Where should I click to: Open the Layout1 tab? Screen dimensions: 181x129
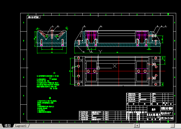(21, 126)
